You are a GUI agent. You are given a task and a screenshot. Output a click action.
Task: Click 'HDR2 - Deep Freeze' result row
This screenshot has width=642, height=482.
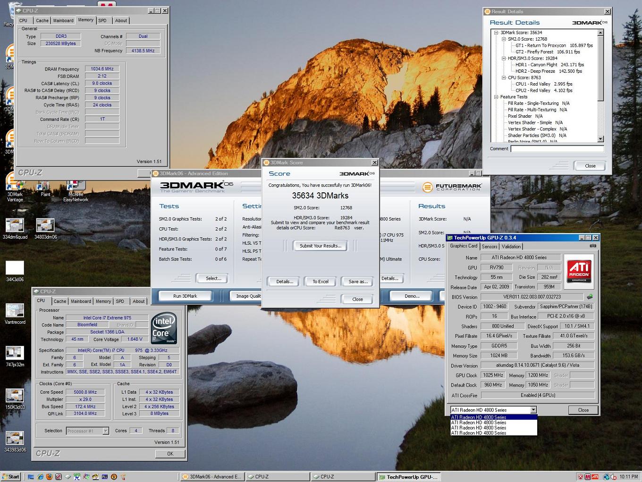click(549, 71)
